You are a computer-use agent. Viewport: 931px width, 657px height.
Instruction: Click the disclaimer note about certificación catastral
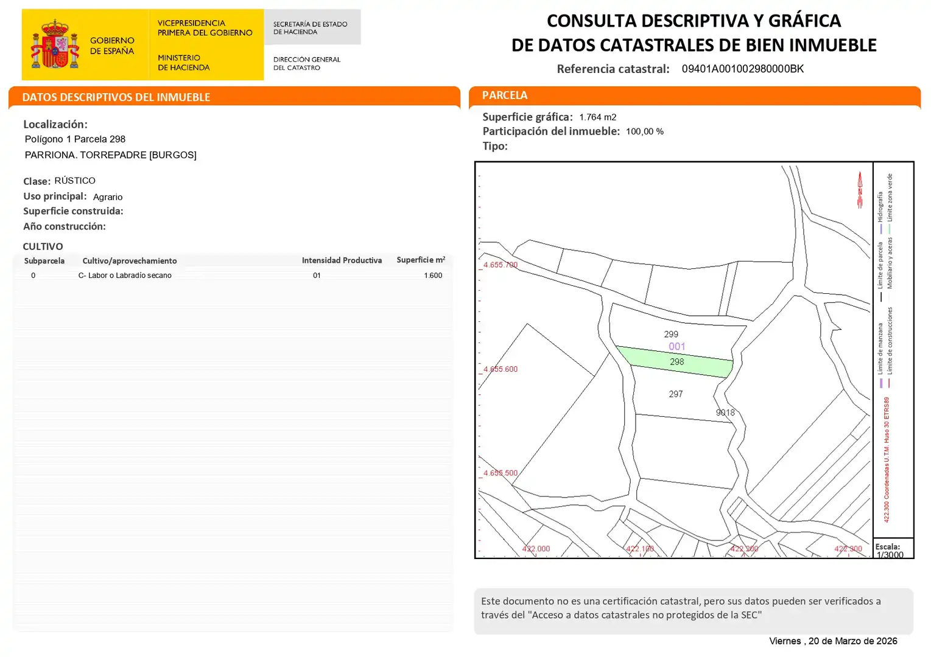[x=694, y=611]
